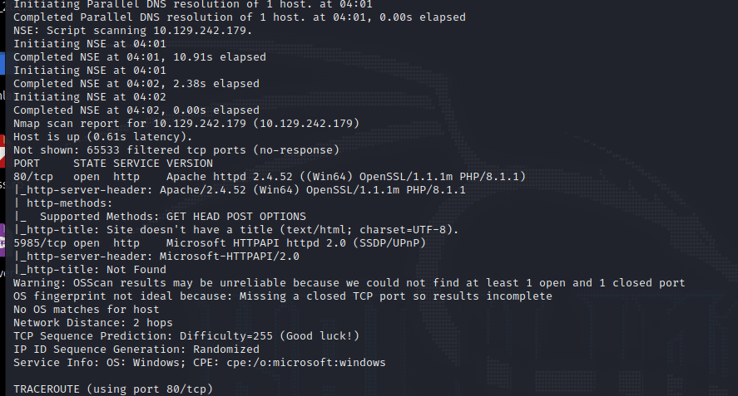Click the "http-title: Not Found" line
Viewport: 738px width, 396px height.
click(90, 270)
